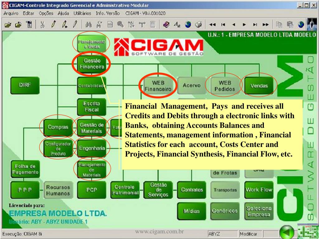Image resolution: width=319 pixels, height=239 pixels.
Task: Click the folder with arrow toolbar icon
Action: coord(18,25)
